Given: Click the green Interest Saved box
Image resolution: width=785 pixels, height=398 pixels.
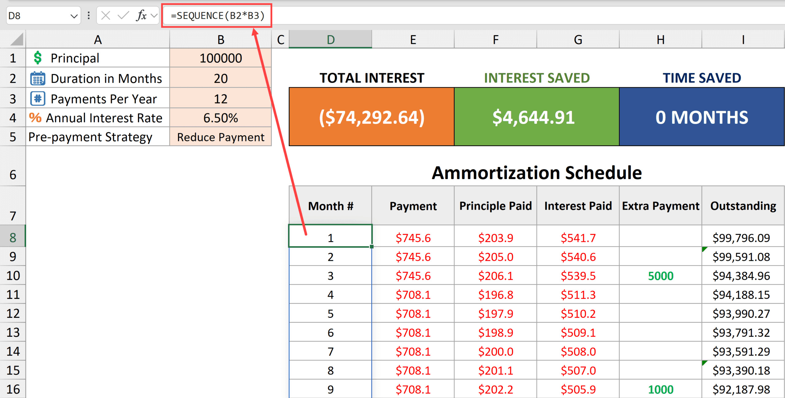Looking at the screenshot, I should [x=536, y=117].
